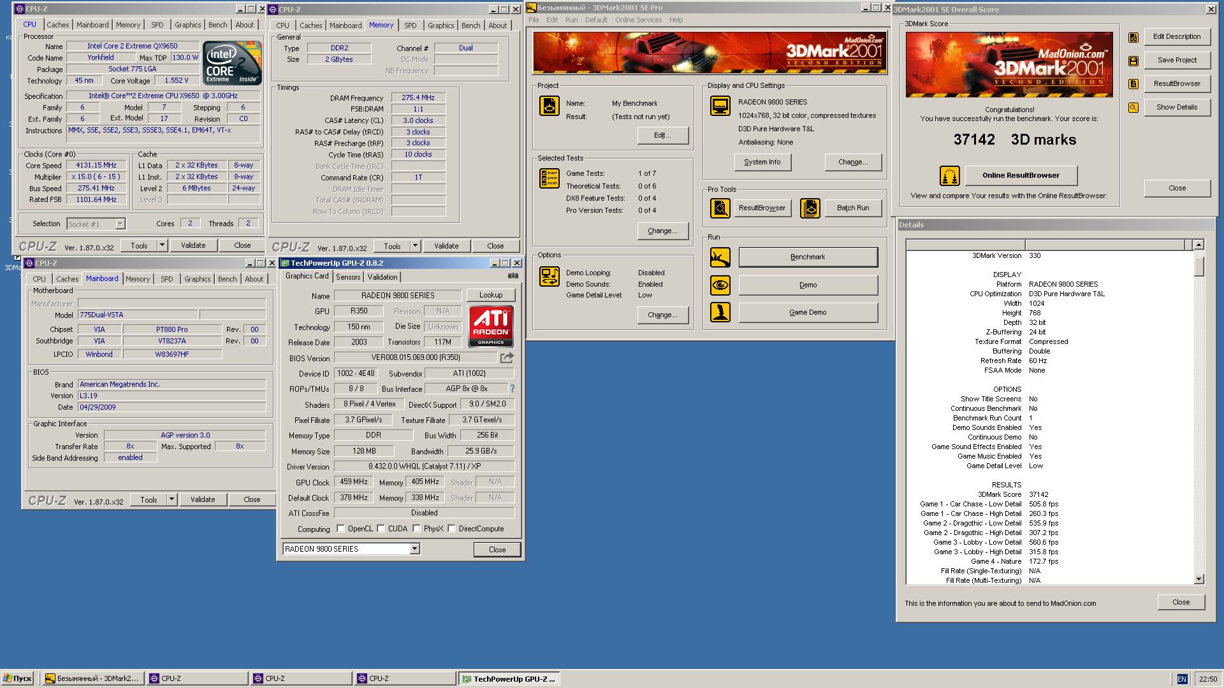
Task: Open the Tools dropdown arrow in CPU-Z CPU window
Action: click(x=162, y=245)
